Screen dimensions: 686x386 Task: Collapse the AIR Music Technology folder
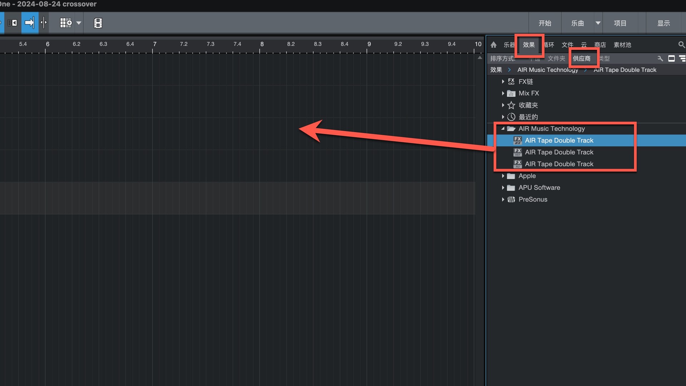pos(503,129)
